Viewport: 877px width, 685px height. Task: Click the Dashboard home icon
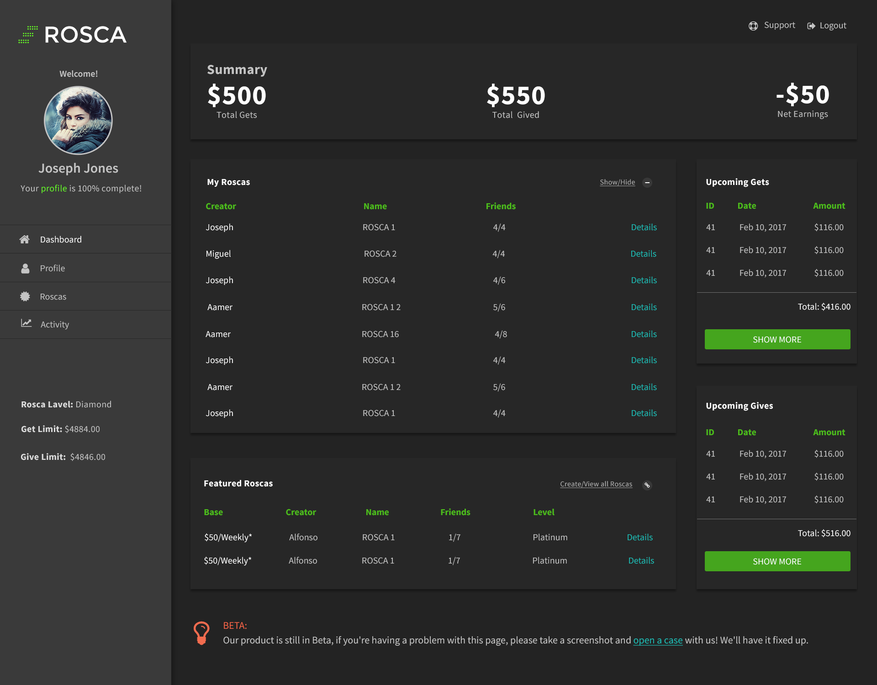coord(25,239)
